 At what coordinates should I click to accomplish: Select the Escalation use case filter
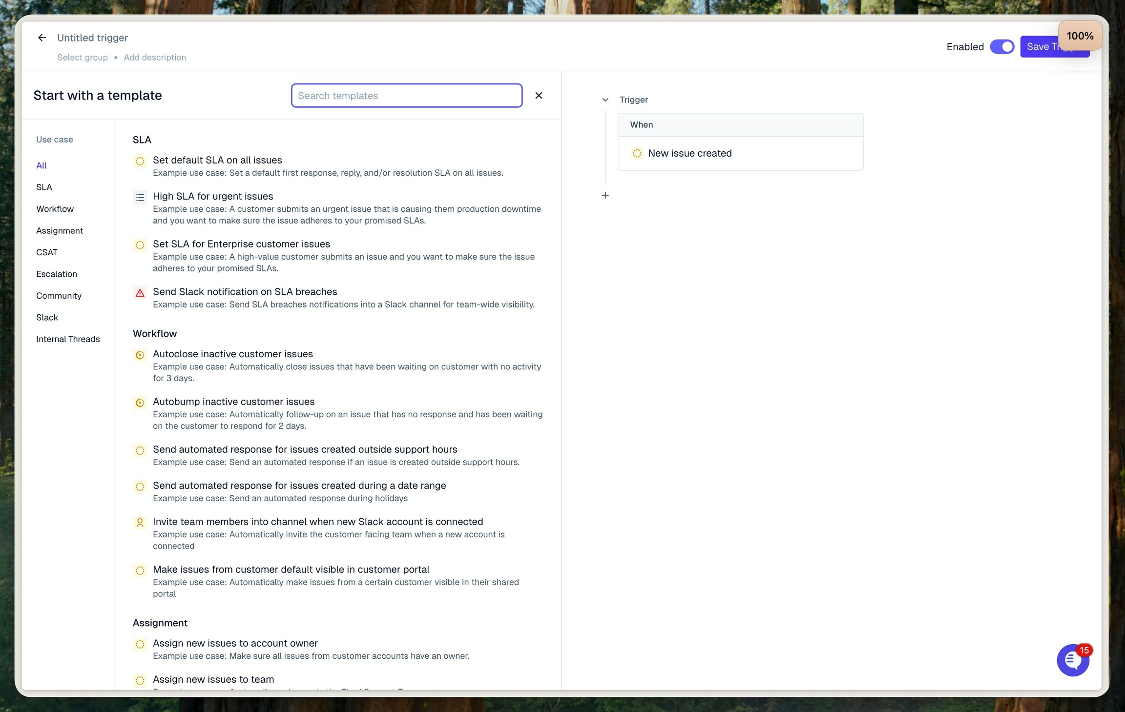(57, 274)
